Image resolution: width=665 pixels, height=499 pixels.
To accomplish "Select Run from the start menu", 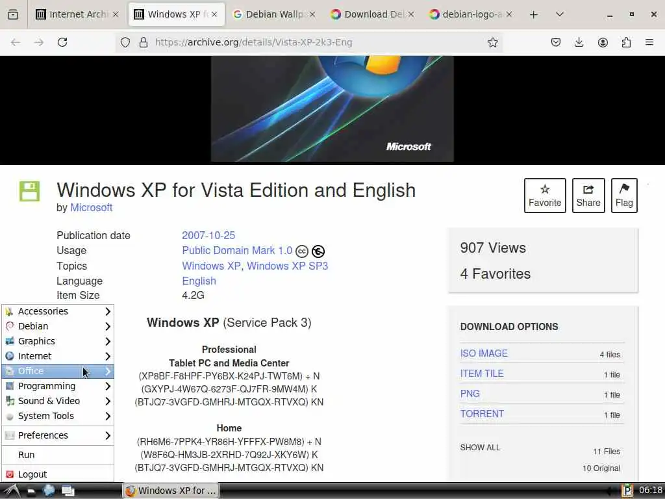I will [x=58, y=455].
